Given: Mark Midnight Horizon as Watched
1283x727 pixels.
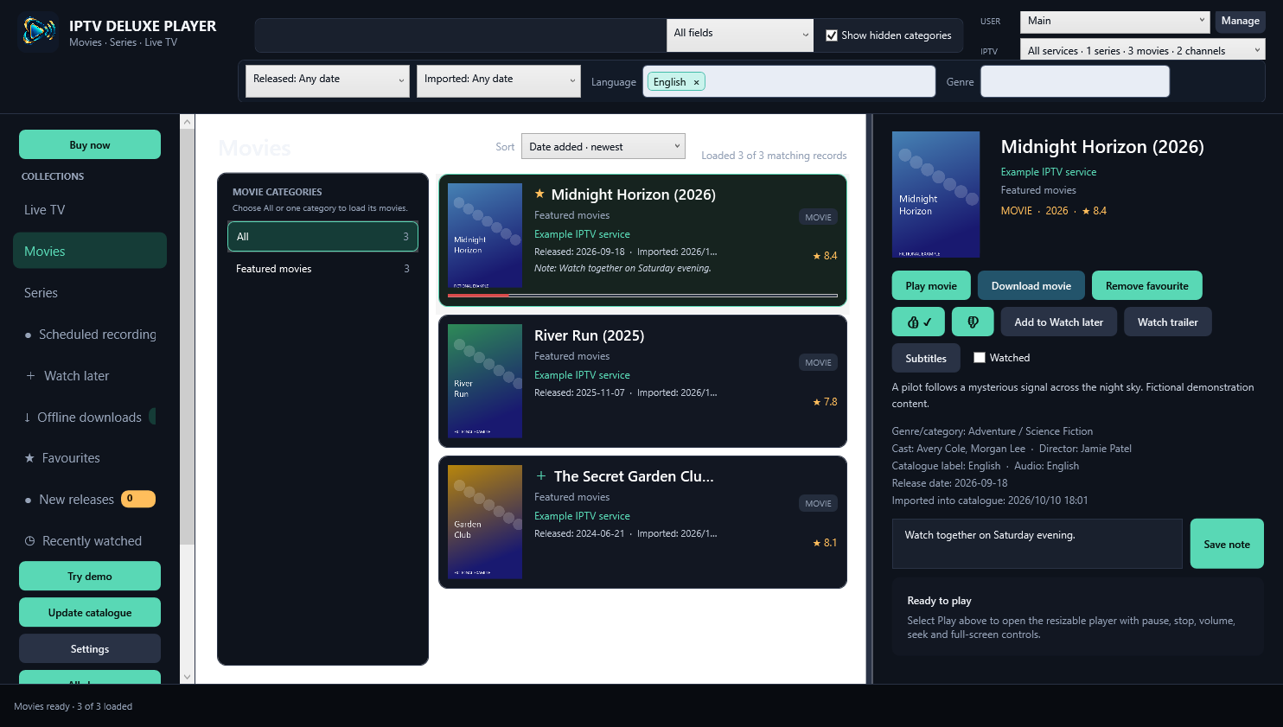Looking at the screenshot, I should click(980, 358).
